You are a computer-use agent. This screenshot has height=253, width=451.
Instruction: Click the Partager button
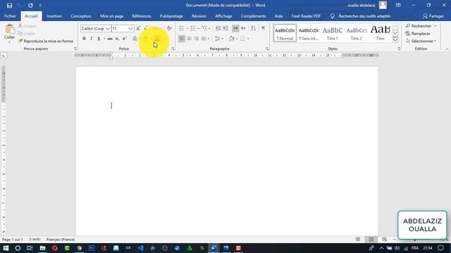click(x=433, y=16)
